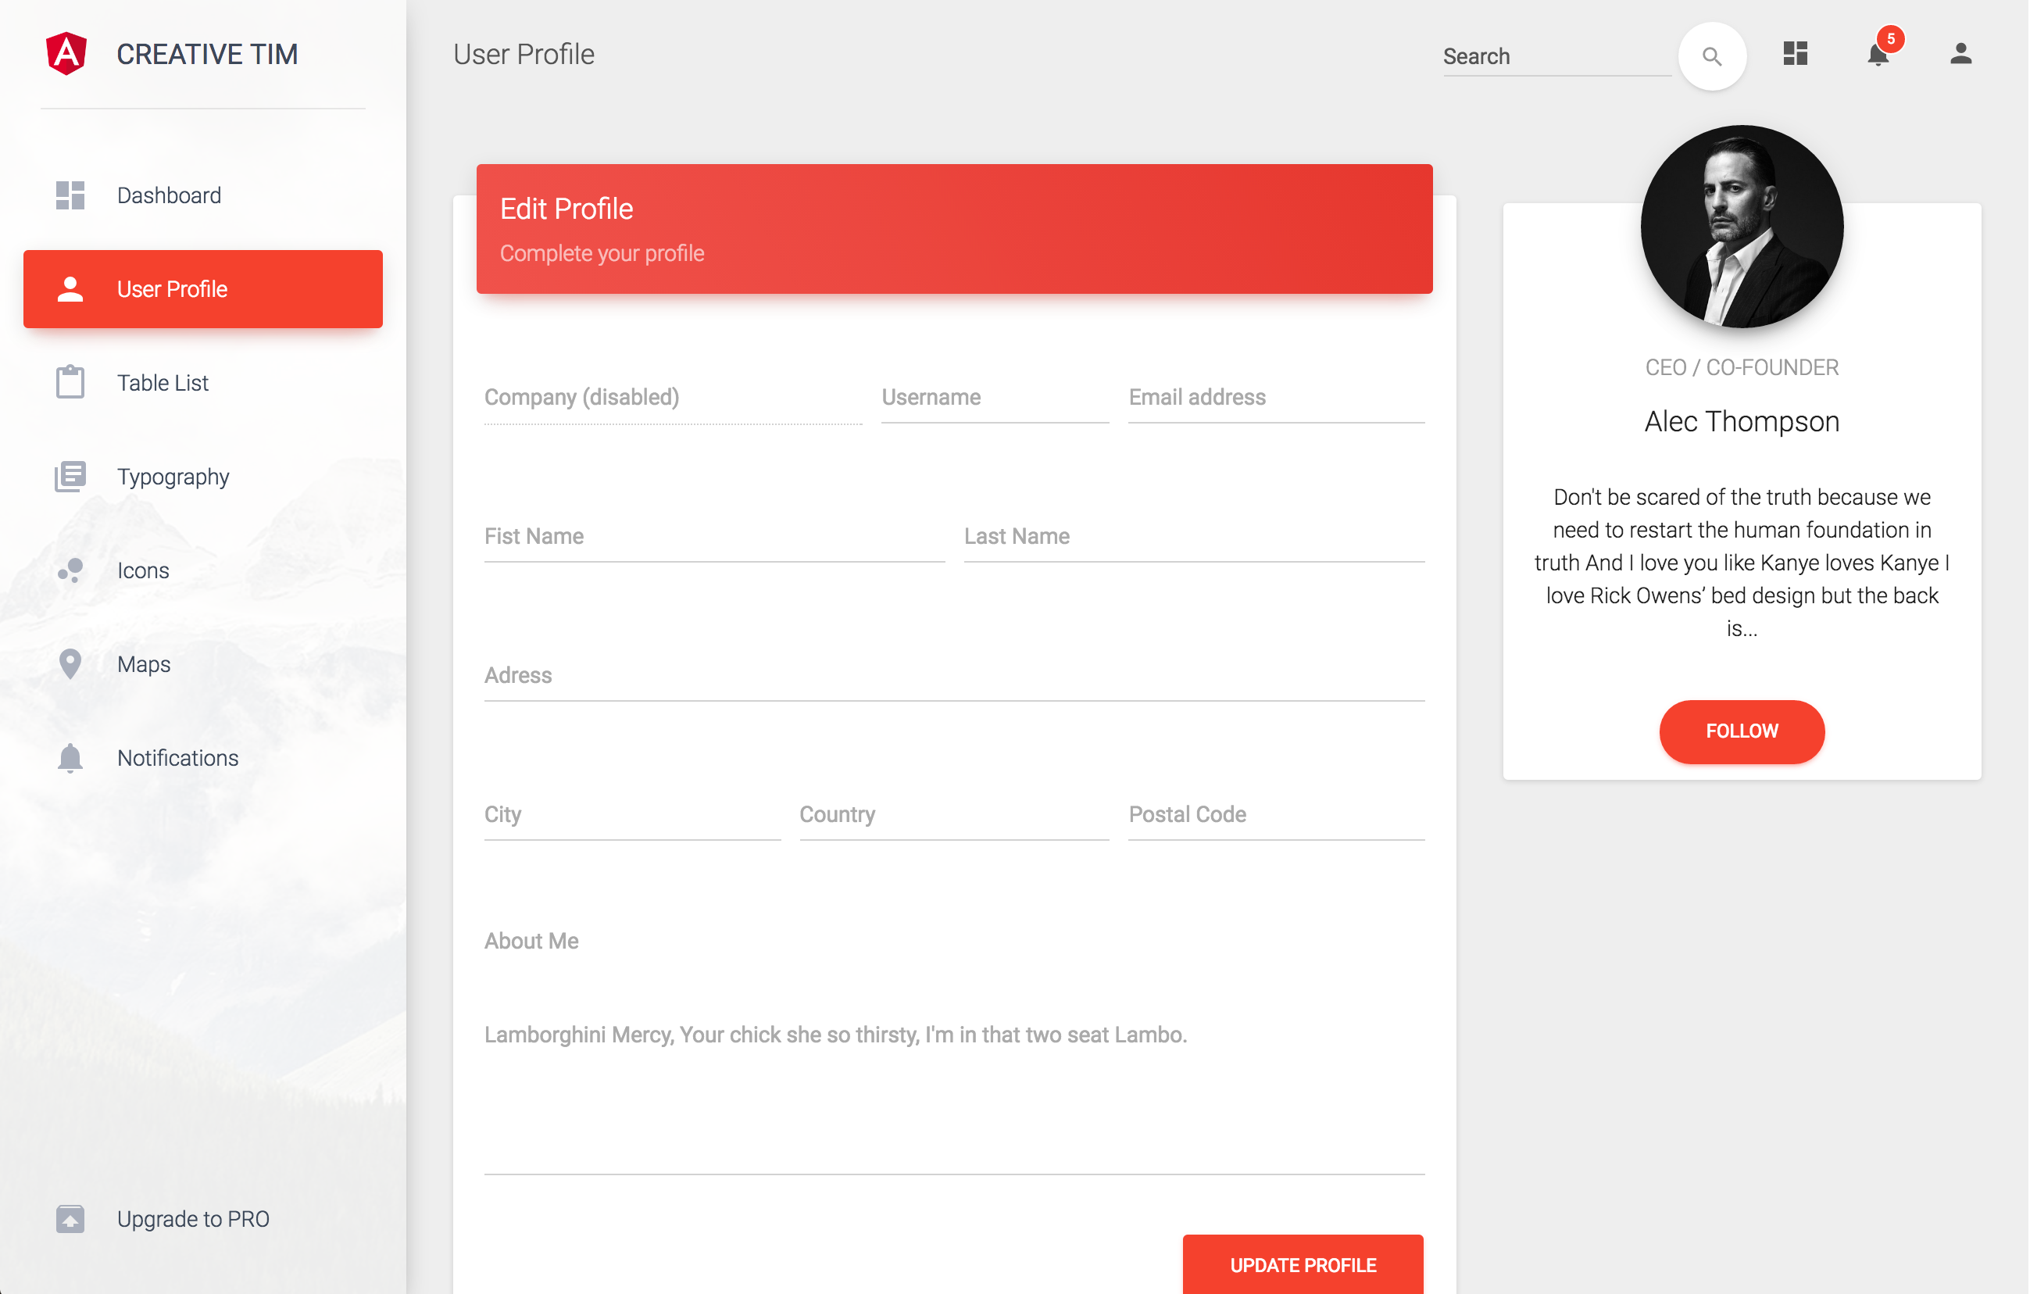Click the Maps pin icon in sidebar

pyautogui.click(x=70, y=664)
